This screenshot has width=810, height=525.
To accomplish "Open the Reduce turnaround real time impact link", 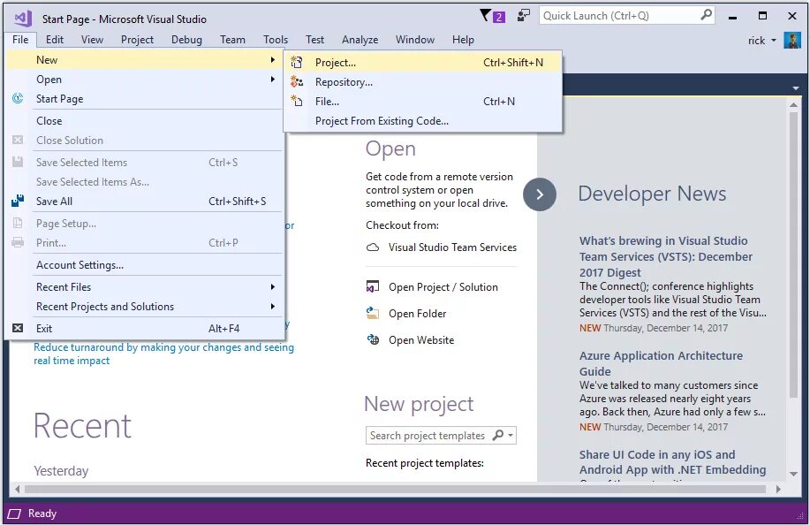I will click(163, 354).
